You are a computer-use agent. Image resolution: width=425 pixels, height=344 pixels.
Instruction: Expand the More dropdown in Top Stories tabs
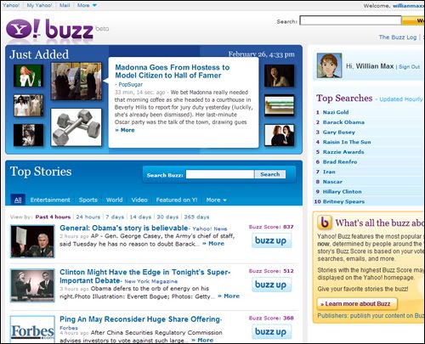(216, 200)
